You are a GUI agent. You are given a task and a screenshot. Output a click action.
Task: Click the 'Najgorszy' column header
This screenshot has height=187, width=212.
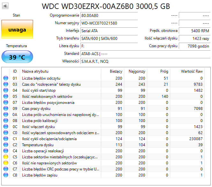click(x=135, y=71)
